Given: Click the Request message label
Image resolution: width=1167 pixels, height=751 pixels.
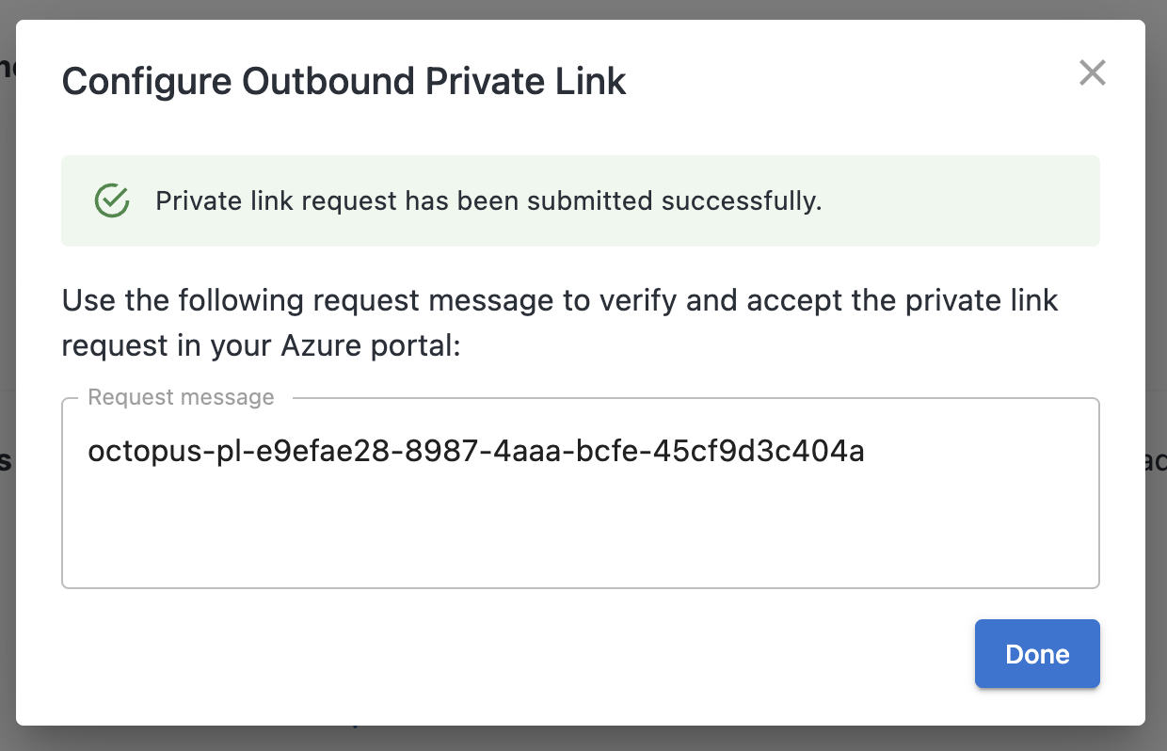Looking at the screenshot, I should (x=181, y=396).
